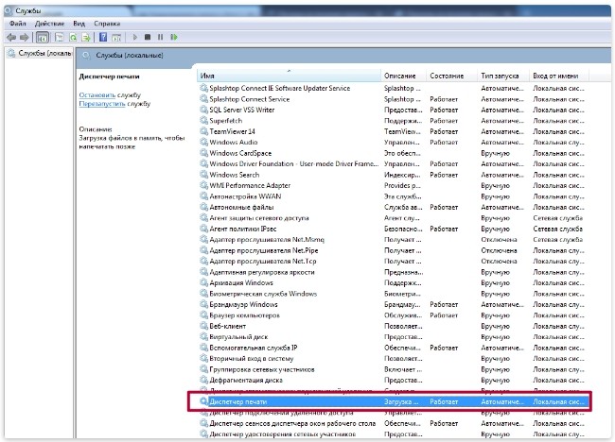Screen dimensions: 615x442
Task: Select Windows Driver Foundation service row
Action: tap(394, 163)
